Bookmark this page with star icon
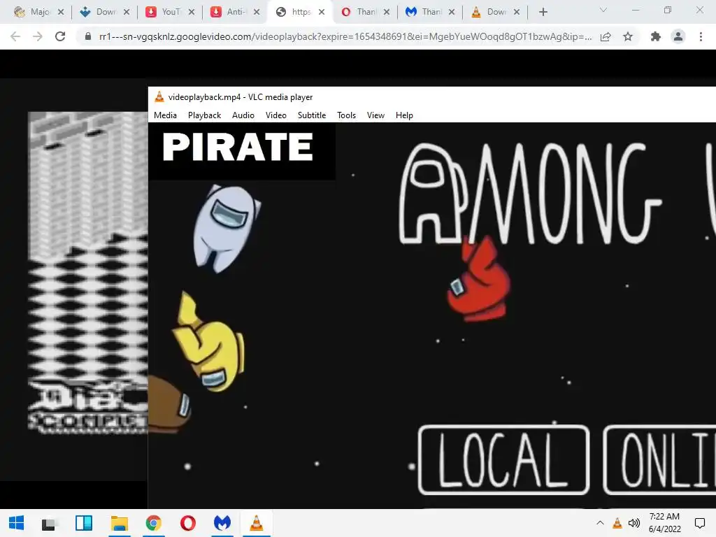The width and height of the screenshot is (716, 537). (x=628, y=36)
